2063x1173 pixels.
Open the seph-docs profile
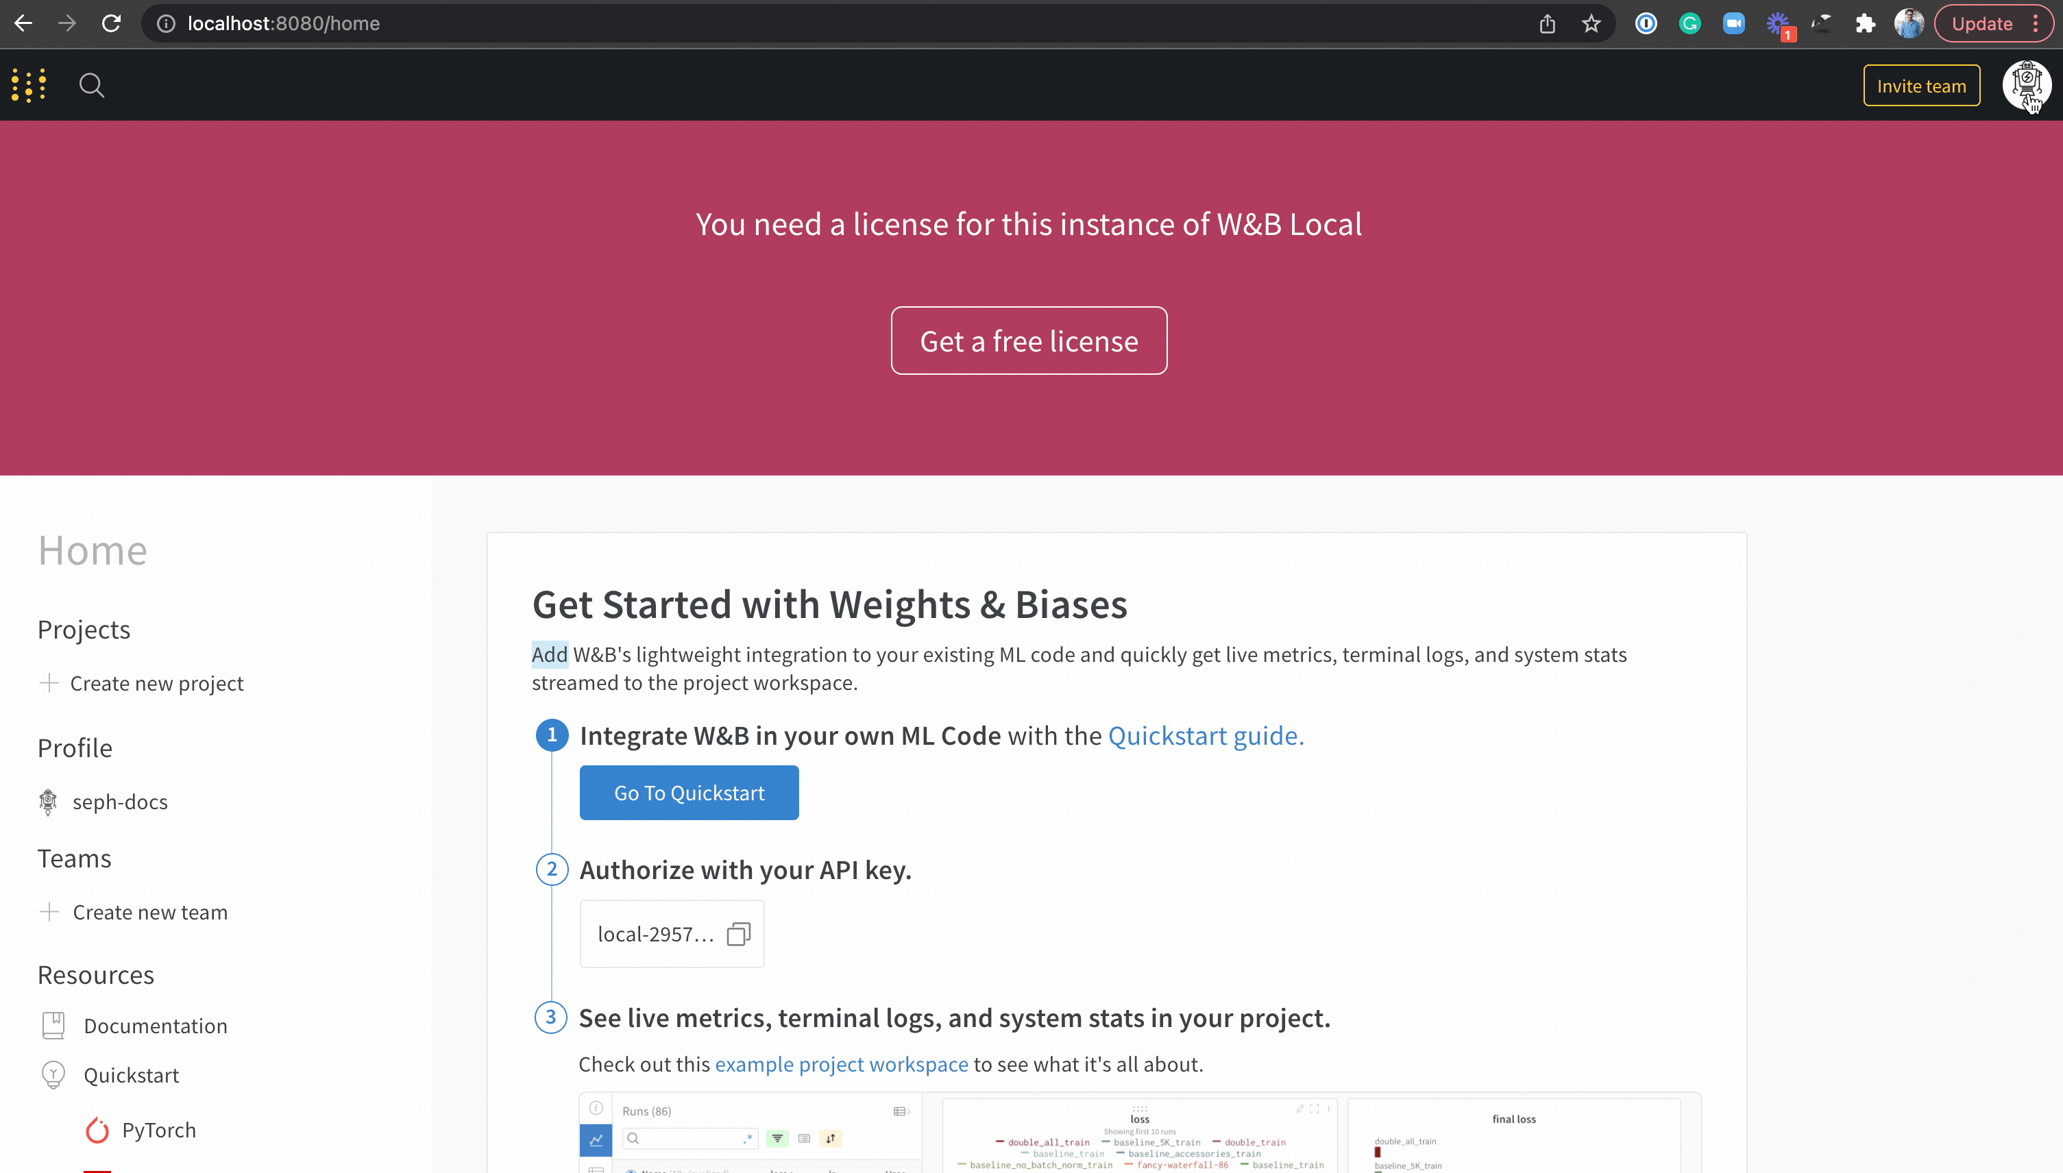coord(119,802)
